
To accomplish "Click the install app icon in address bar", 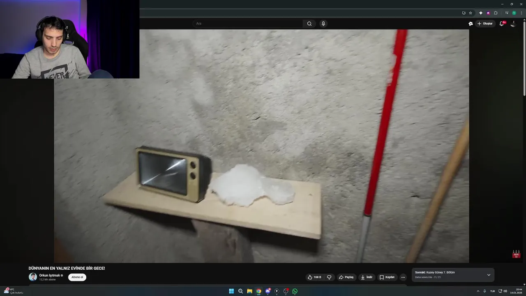I will pos(464,13).
